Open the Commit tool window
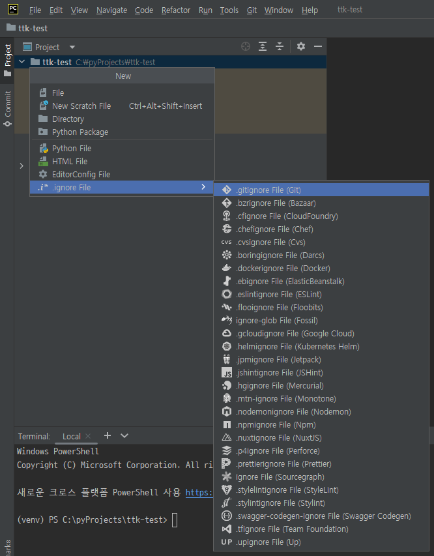 [7, 108]
